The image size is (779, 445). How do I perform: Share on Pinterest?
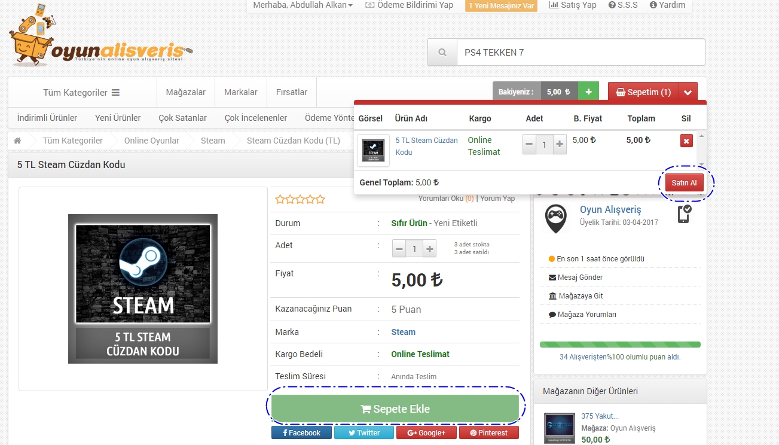coord(488,432)
